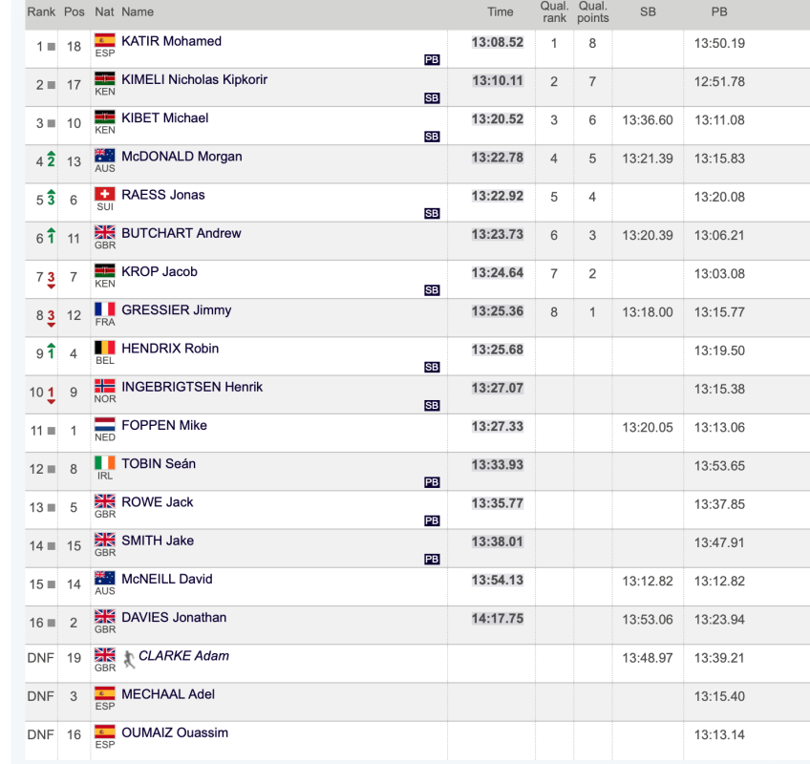Screen dimensions: 810x764
Task: Click the PB badge in KATIR Mohamed's row
Action: pyautogui.click(x=432, y=60)
